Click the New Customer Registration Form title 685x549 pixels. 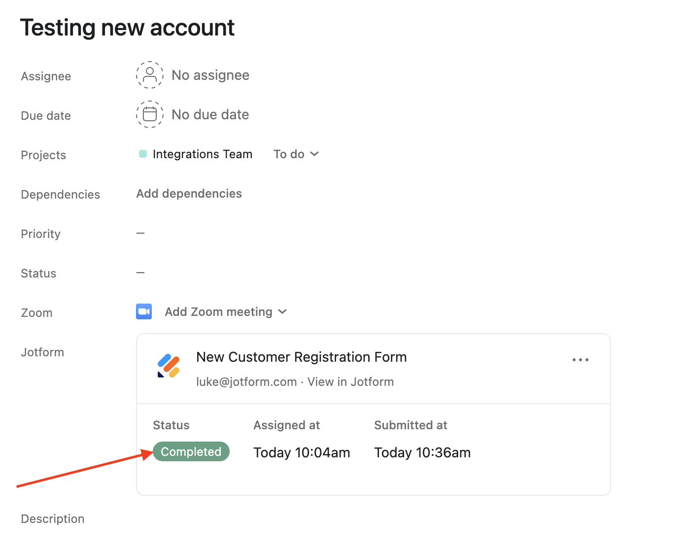(x=301, y=357)
